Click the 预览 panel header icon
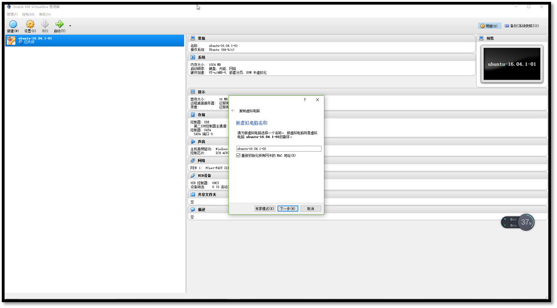 point(481,38)
